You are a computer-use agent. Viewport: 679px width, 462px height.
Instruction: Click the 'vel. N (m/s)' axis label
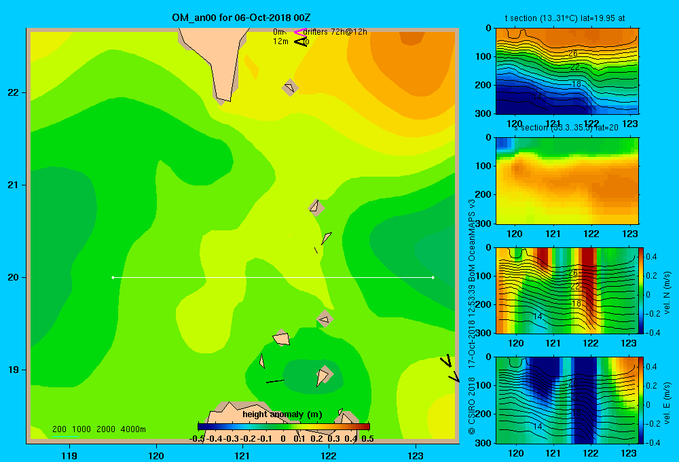click(667, 293)
